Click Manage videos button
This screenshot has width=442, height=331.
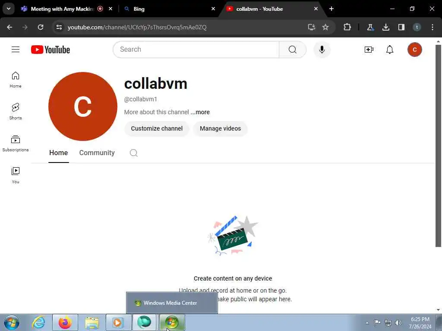221,128
